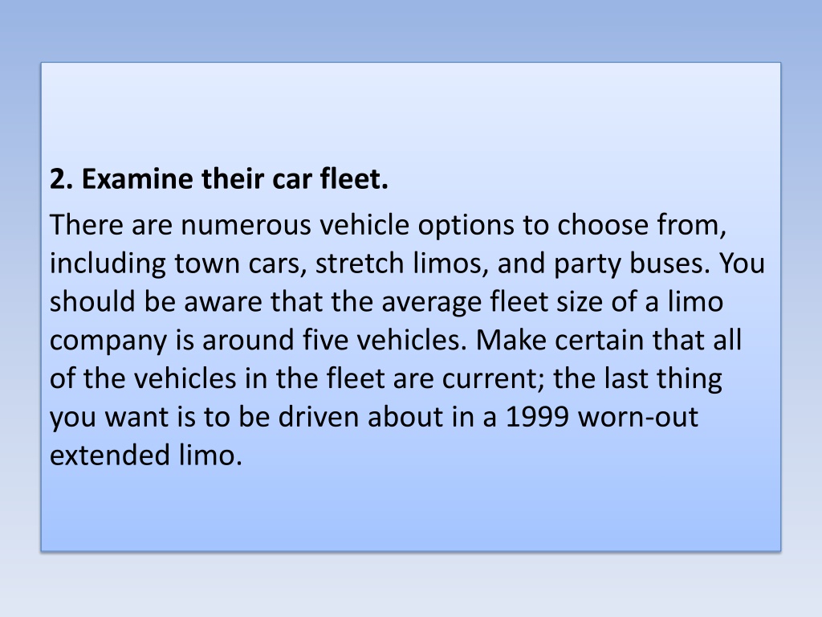Click the word "You" ending the second line
822x617 pixels.
pos(742,264)
